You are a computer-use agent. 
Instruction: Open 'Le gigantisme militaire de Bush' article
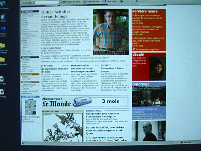(54, 70)
